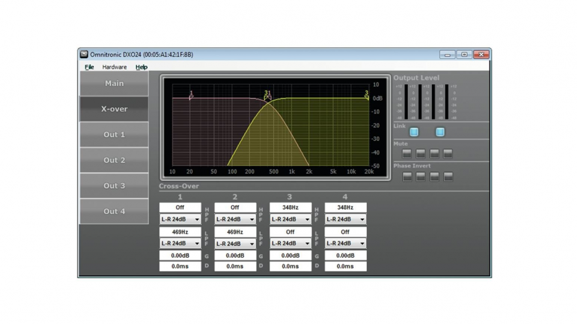Click channel 4 gain field 0.00dB
Screen dimensions: 577x324
(x=346, y=256)
